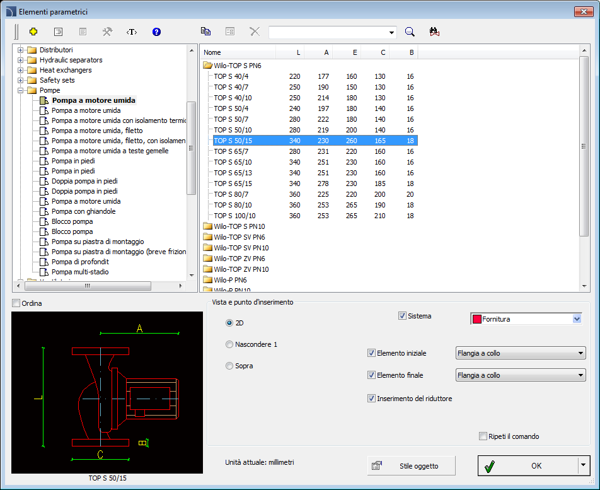Click the copy documents toolbar icon
Image resolution: width=600 pixels, height=490 pixels.
pos(206,32)
